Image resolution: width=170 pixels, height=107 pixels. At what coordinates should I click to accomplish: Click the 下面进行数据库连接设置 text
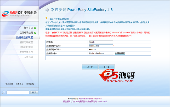point(58,19)
